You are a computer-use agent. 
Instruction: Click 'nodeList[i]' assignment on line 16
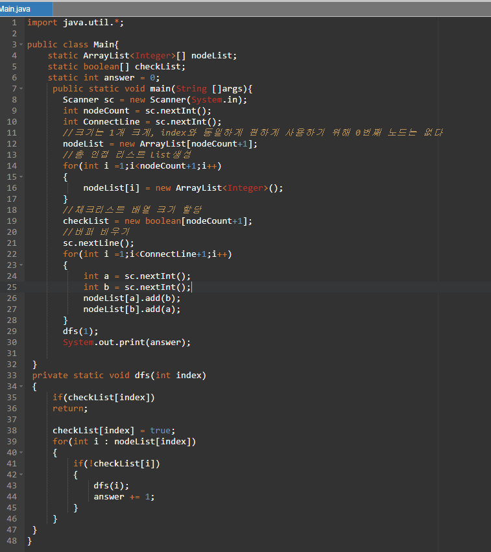(111, 188)
